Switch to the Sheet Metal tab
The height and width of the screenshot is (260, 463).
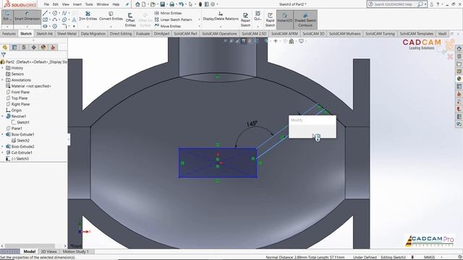click(x=67, y=34)
